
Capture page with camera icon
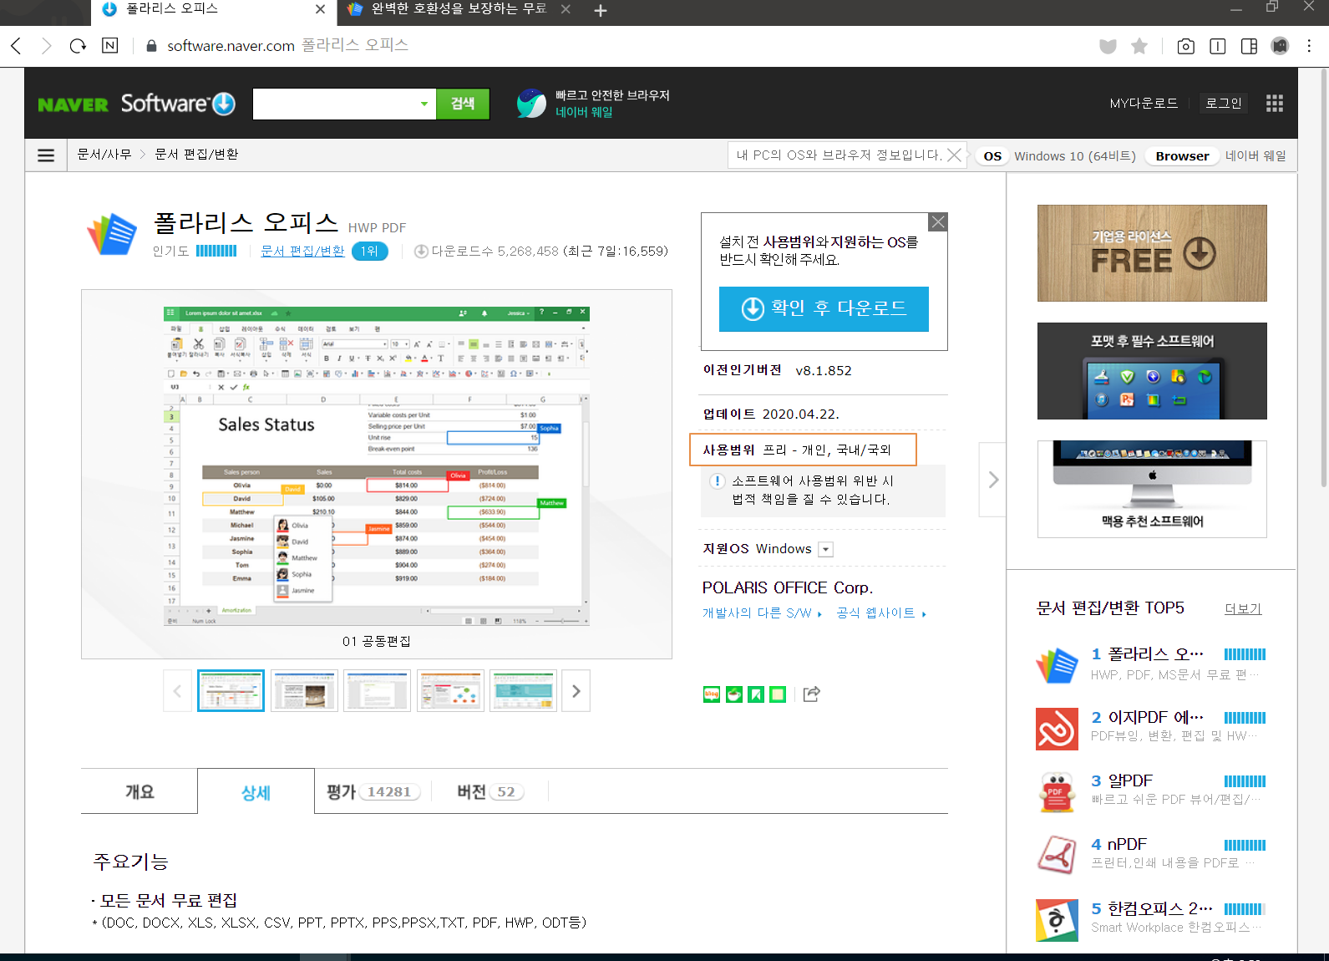1185,46
